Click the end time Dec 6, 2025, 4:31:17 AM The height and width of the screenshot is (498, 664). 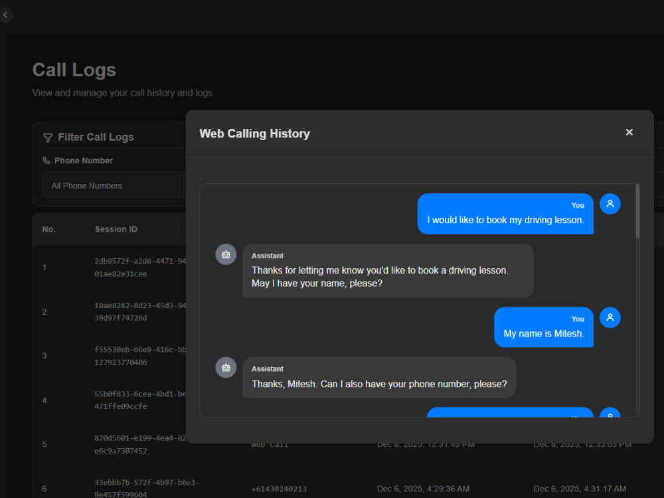click(x=580, y=489)
